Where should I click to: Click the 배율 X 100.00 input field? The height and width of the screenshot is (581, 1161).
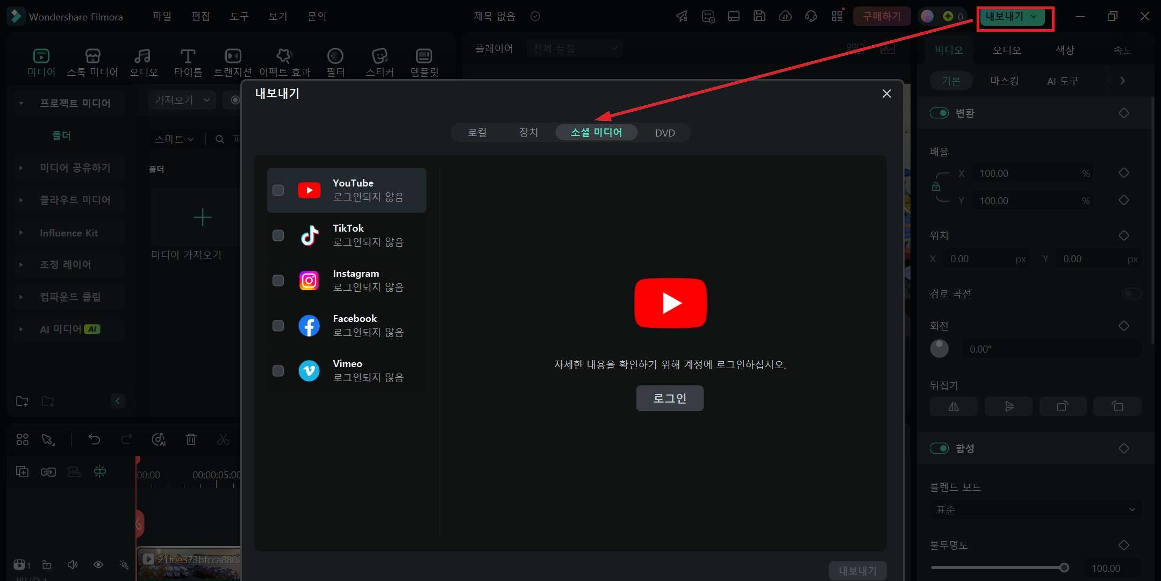(x=1034, y=173)
